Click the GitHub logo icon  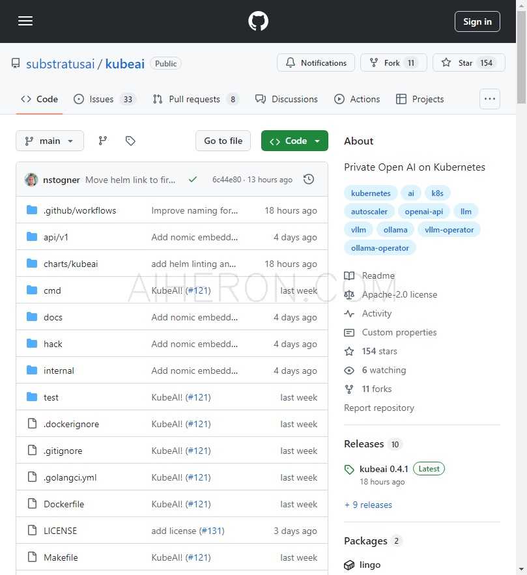point(258,21)
